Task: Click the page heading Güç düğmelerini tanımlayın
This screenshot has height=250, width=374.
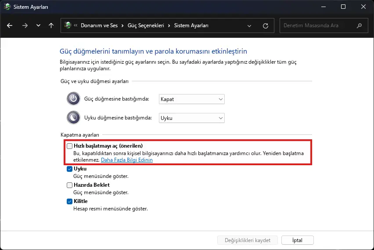Action: [153, 51]
